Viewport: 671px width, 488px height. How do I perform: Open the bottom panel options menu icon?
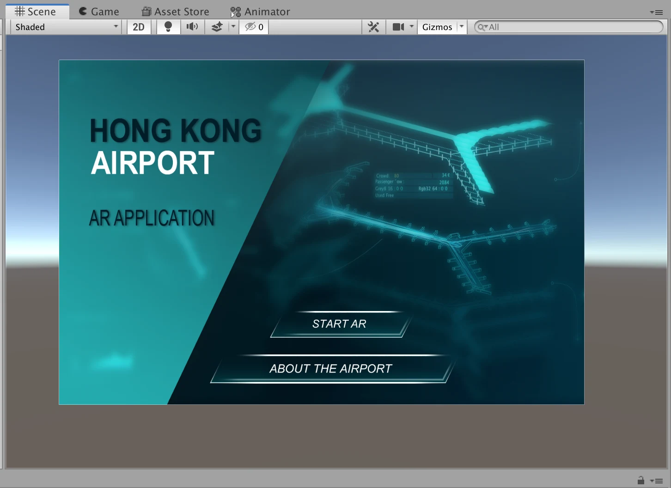[x=656, y=481]
